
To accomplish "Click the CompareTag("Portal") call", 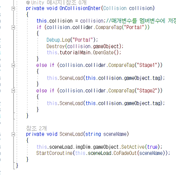I will (122, 27).
